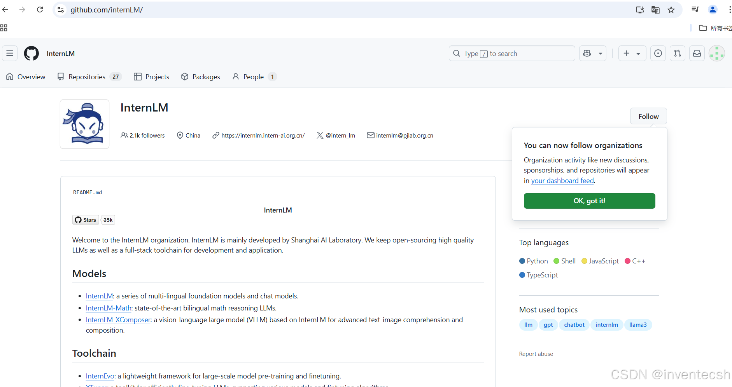The width and height of the screenshot is (732, 387).
Task: Filter repositories by TypeScript language
Action: coord(539,275)
